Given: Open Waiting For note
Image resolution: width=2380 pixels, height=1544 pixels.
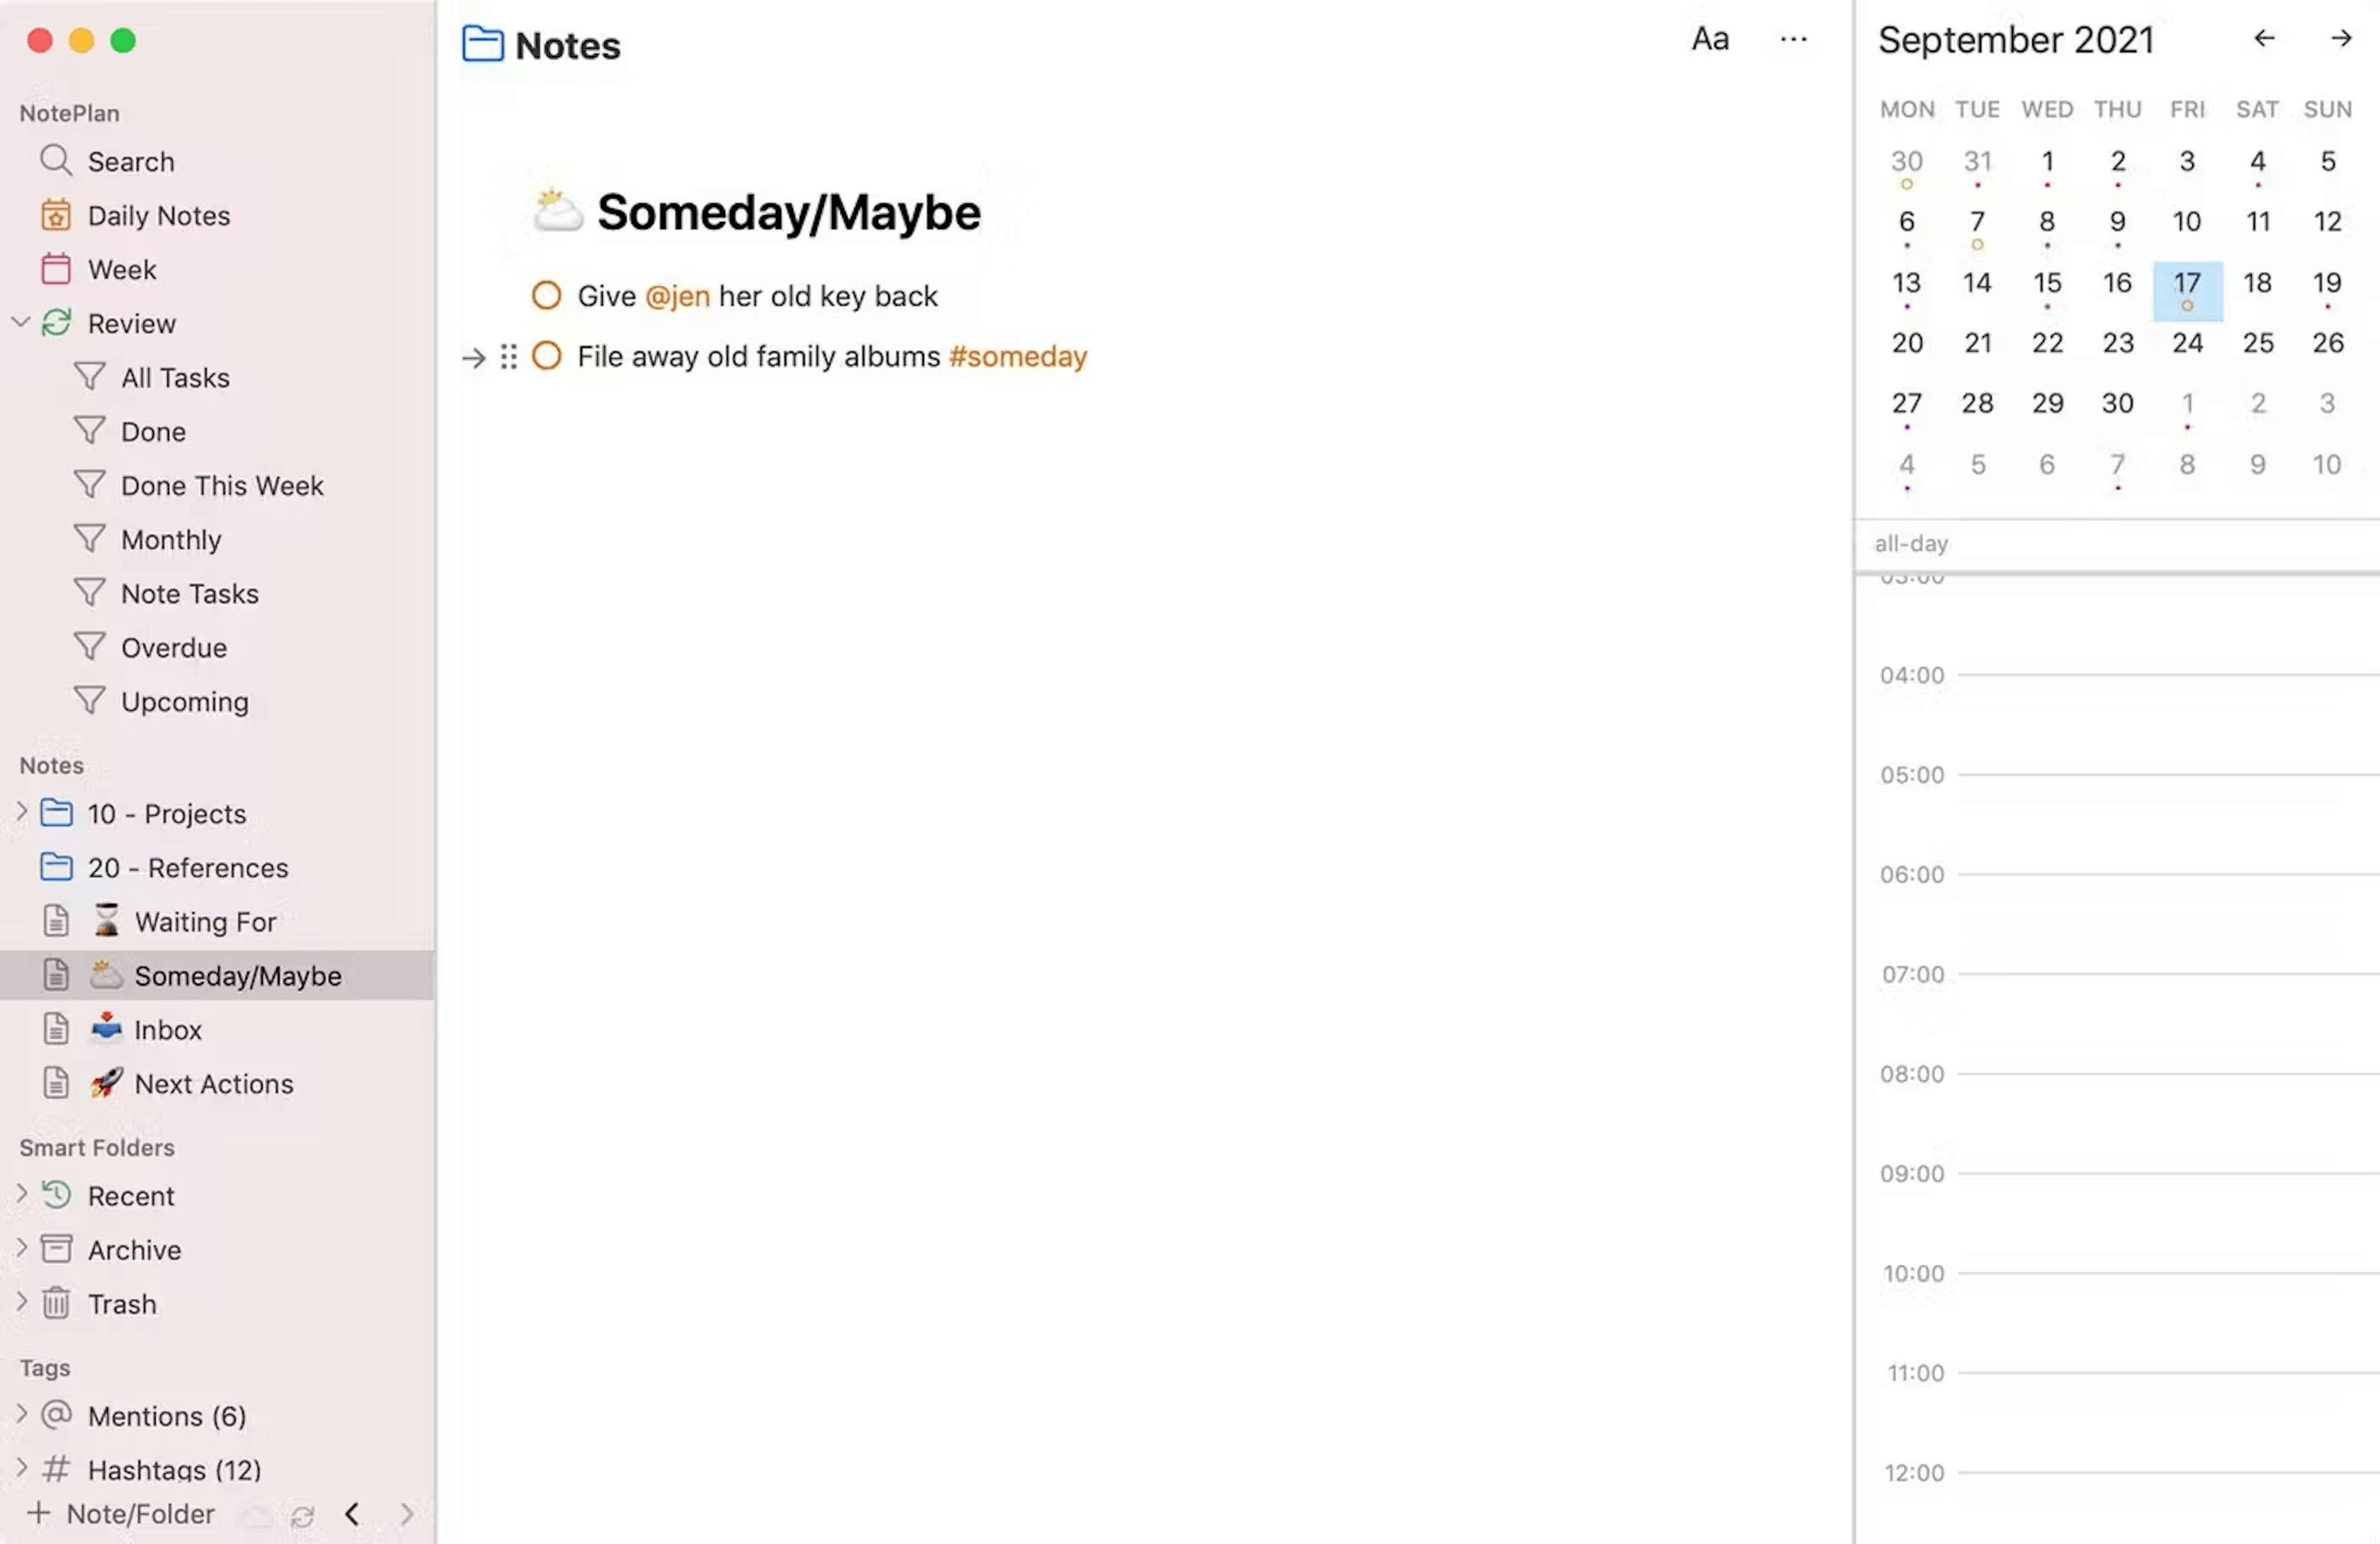Looking at the screenshot, I should point(205,921).
